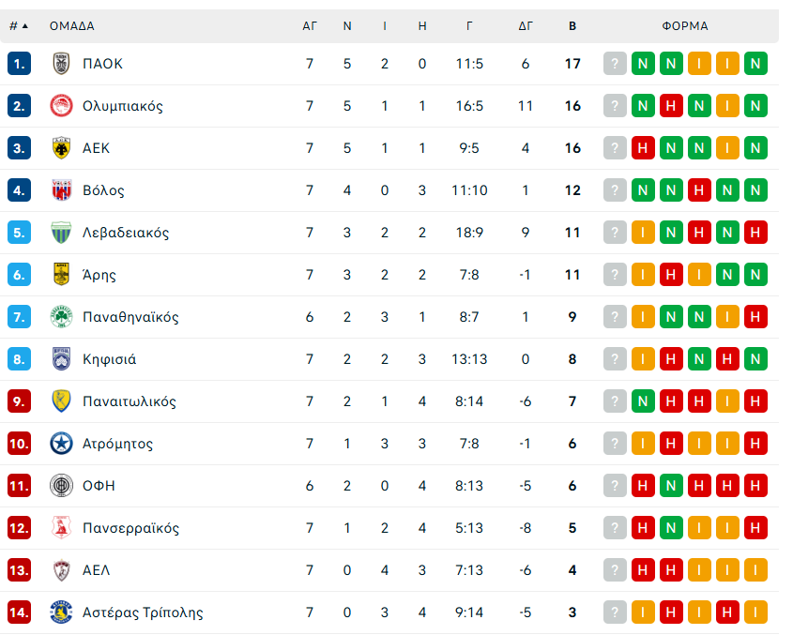Click Αστέρας Τρίπολης's most recent orange I form badge
Screen dimensions: 793x635
755,612
